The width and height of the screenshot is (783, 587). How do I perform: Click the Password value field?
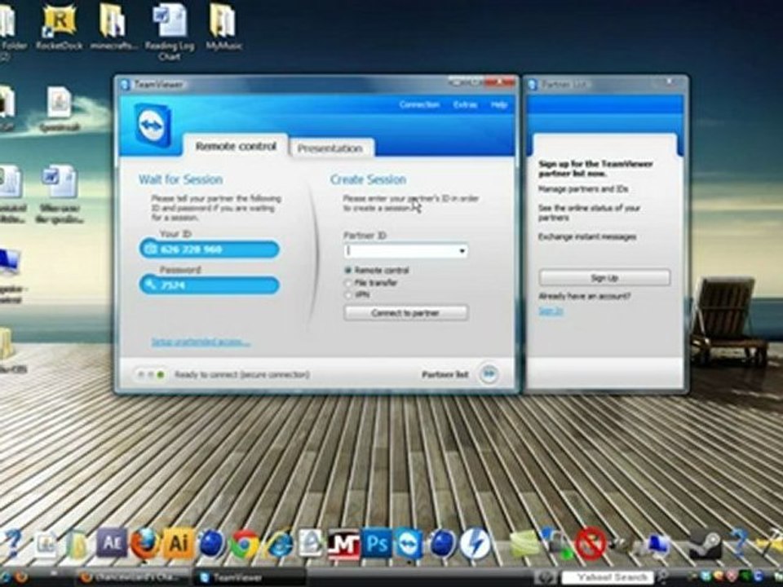coord(210,285)
